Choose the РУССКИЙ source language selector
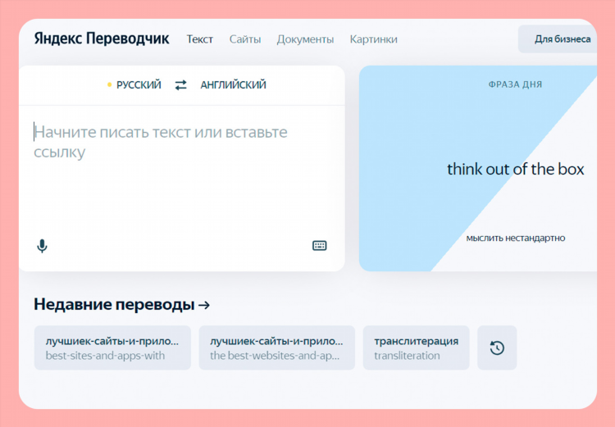615x427 pixels. point(139,84)
